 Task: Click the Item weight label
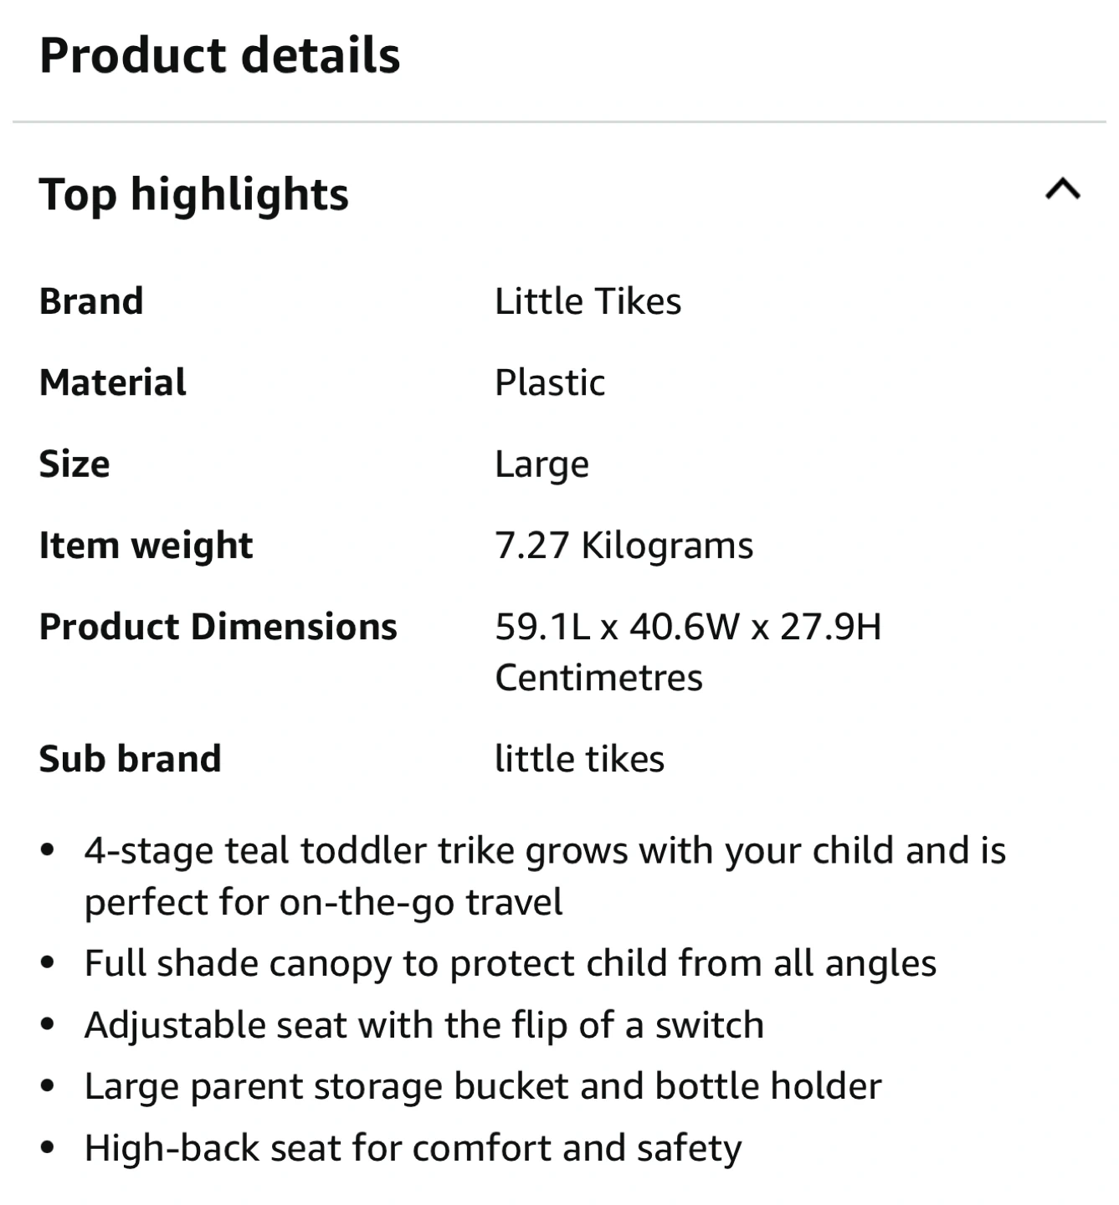coord(146,546)
